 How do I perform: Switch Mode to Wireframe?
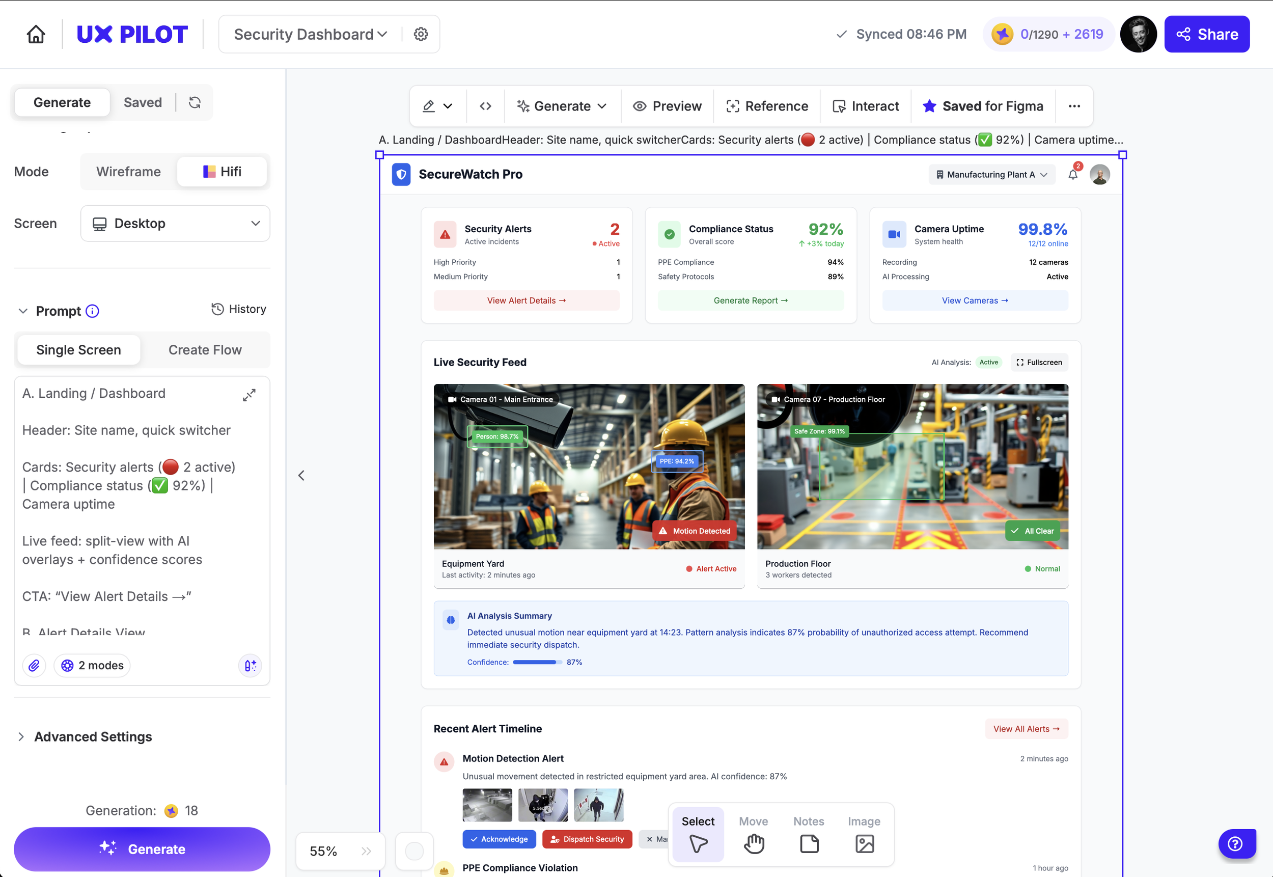pyautogui.click(x=128, y=172)
